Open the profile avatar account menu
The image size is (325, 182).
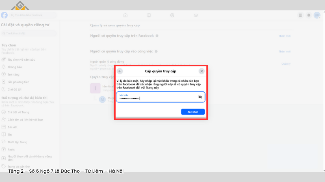[x=317, y=15]
